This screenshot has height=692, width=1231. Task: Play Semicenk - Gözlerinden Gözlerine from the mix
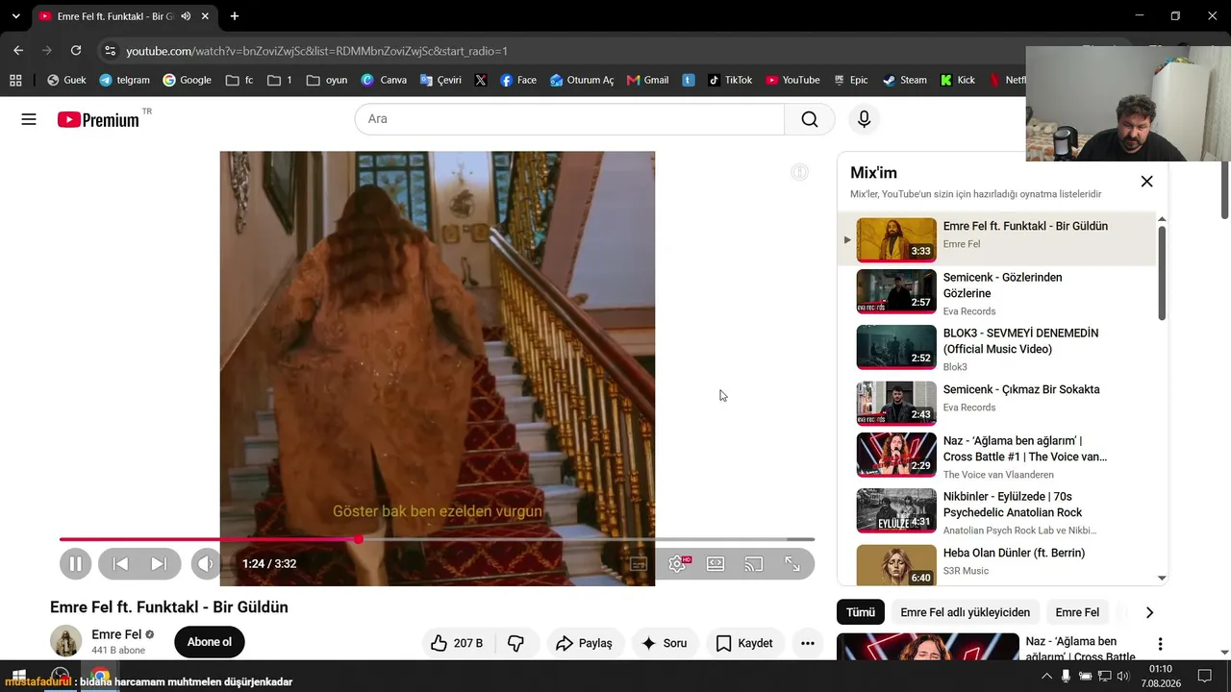pos(997,292)
